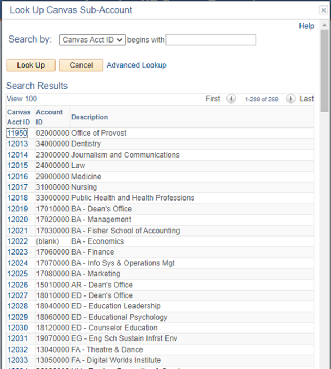This screenshot has width=331, height=369.
Task: Jump to the Last results page
Action: [x=307, y=99]
